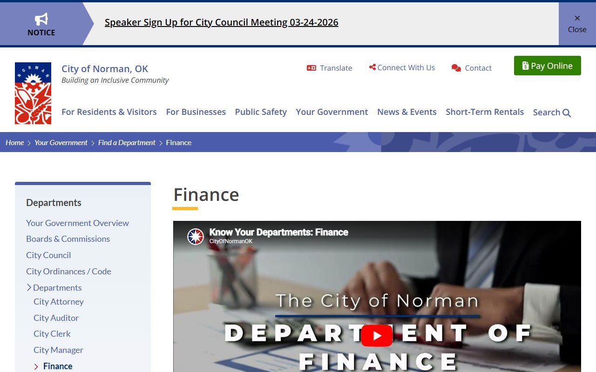Viewport: 596px width, 372px height.
Task: Open City Clerk sidebar link
Action: pyautogui.click(x=52, y=333)
